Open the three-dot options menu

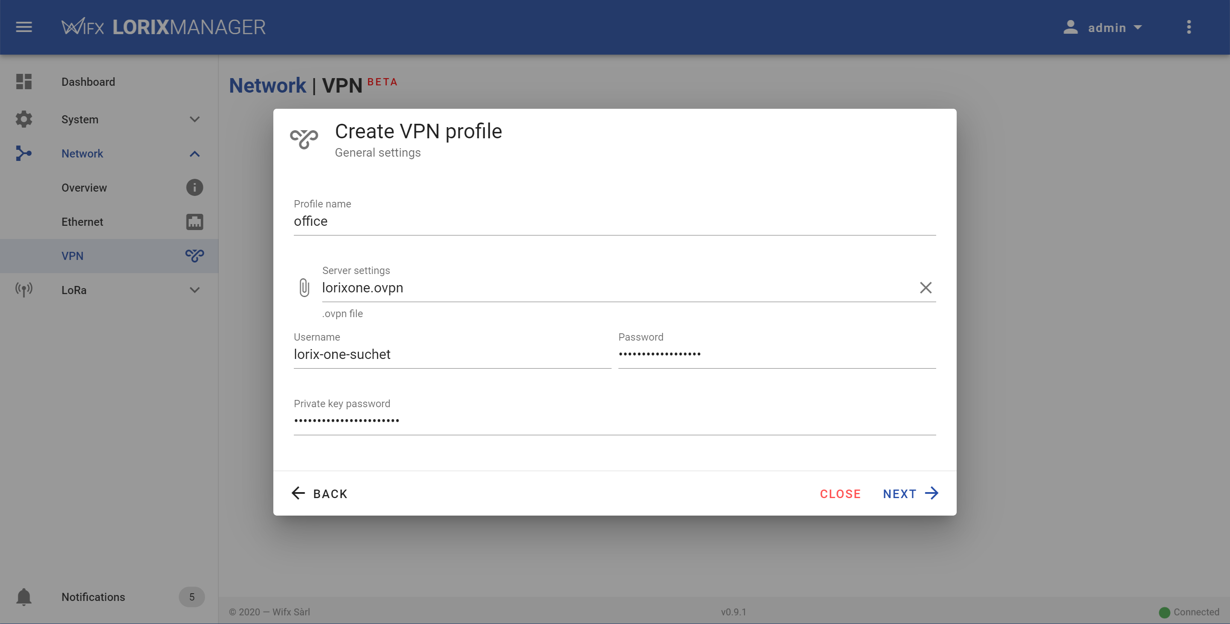point(1189,27)
